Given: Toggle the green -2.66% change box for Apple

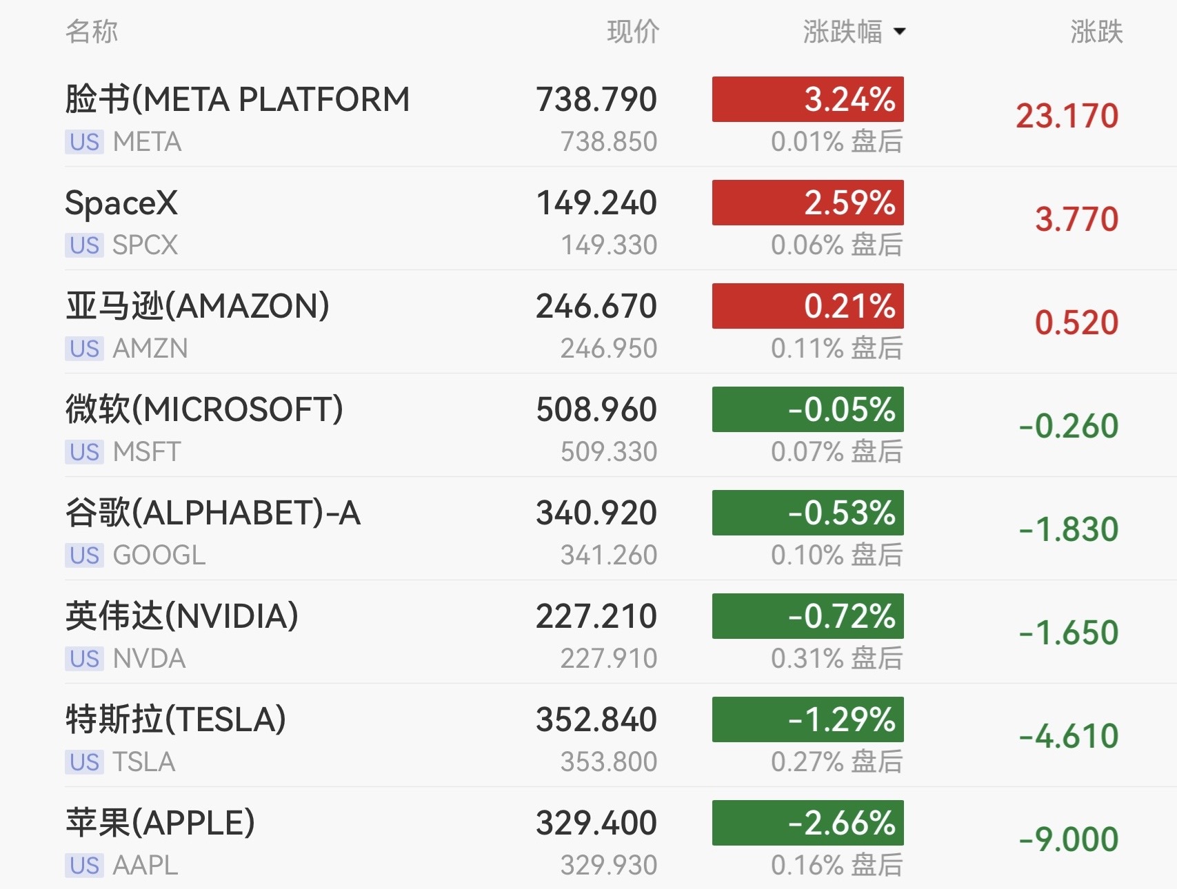Looking at the screenshot, I should (x=807, y=823).
